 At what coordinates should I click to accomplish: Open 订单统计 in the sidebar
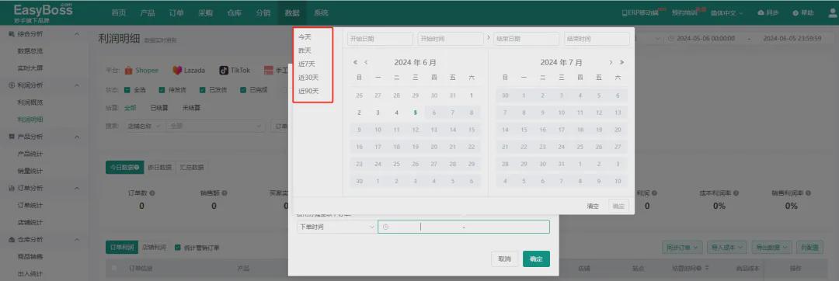click(x=30, y=205)
